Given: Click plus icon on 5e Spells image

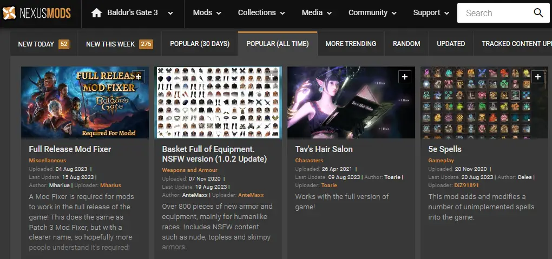Looking at the screenshot, I should (537, 77).
